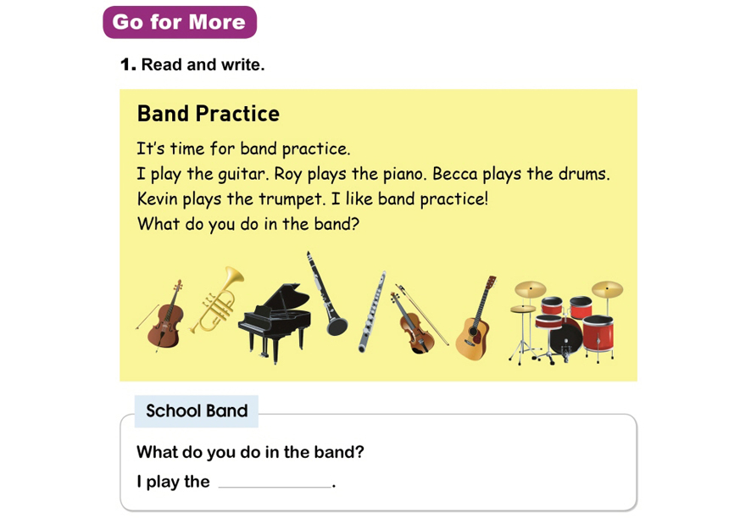The width and height of the screenshot is (740, 519).
Task: Click the "1. Read and write." instruction
Action: 192,64
